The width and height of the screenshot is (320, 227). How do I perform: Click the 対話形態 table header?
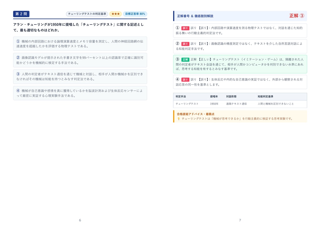(x=231, y=96)
